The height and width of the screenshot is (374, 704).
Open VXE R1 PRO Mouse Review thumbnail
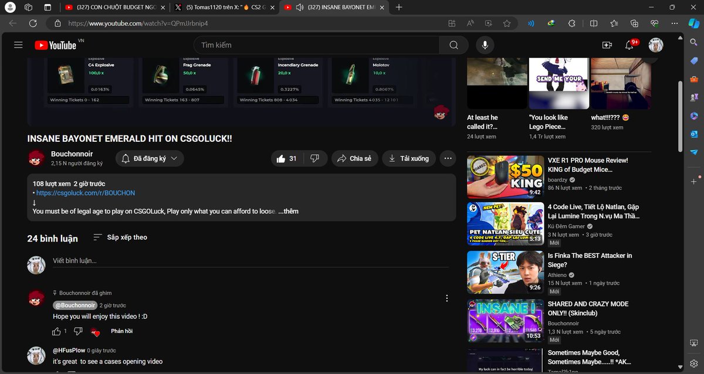point(505,176)
